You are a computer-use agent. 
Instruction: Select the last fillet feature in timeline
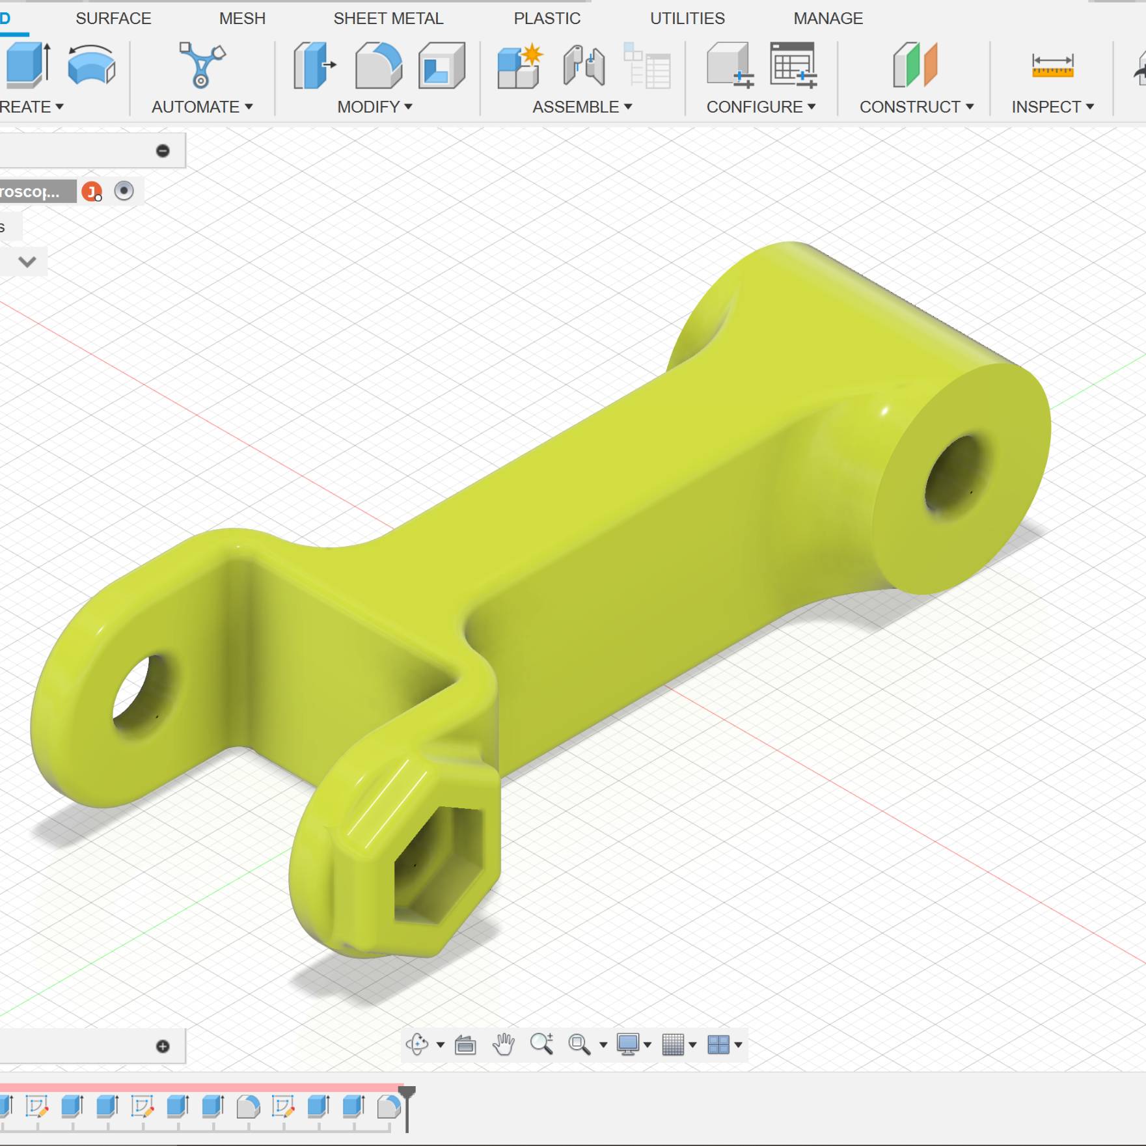coord(389,1106)
